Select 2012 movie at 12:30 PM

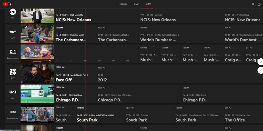180,74
